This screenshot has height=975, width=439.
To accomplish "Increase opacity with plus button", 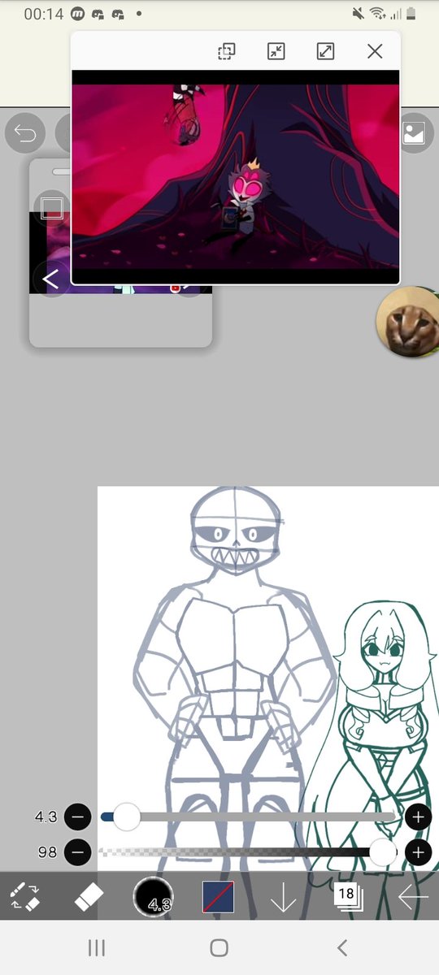I will coord(418,852).
